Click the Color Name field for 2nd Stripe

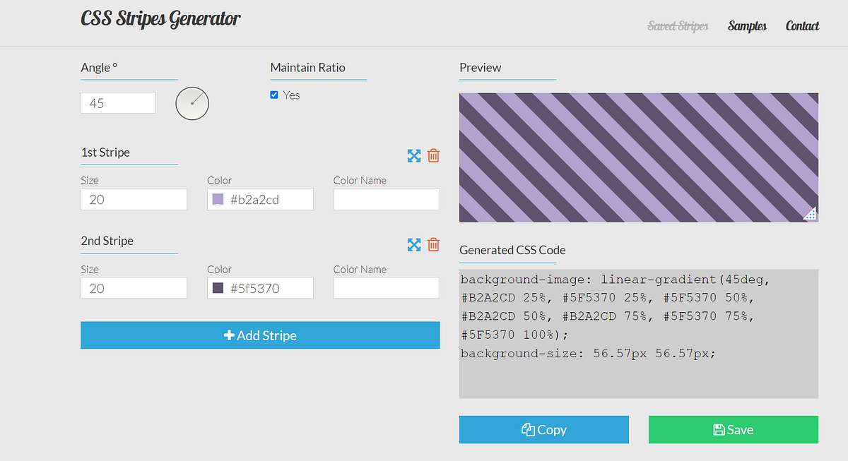pos(386,288)
